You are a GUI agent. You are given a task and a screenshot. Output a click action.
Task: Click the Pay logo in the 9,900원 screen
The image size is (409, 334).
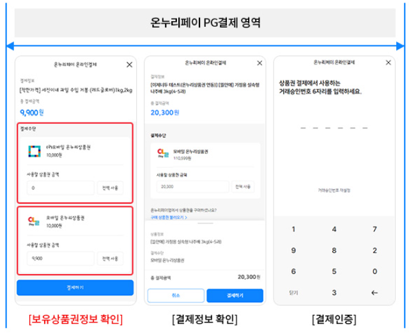point(34,221)
